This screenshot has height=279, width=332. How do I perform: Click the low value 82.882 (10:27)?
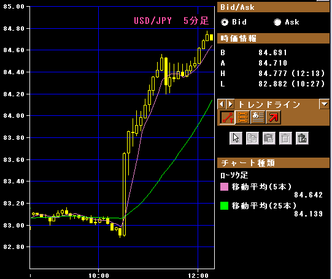291,84
